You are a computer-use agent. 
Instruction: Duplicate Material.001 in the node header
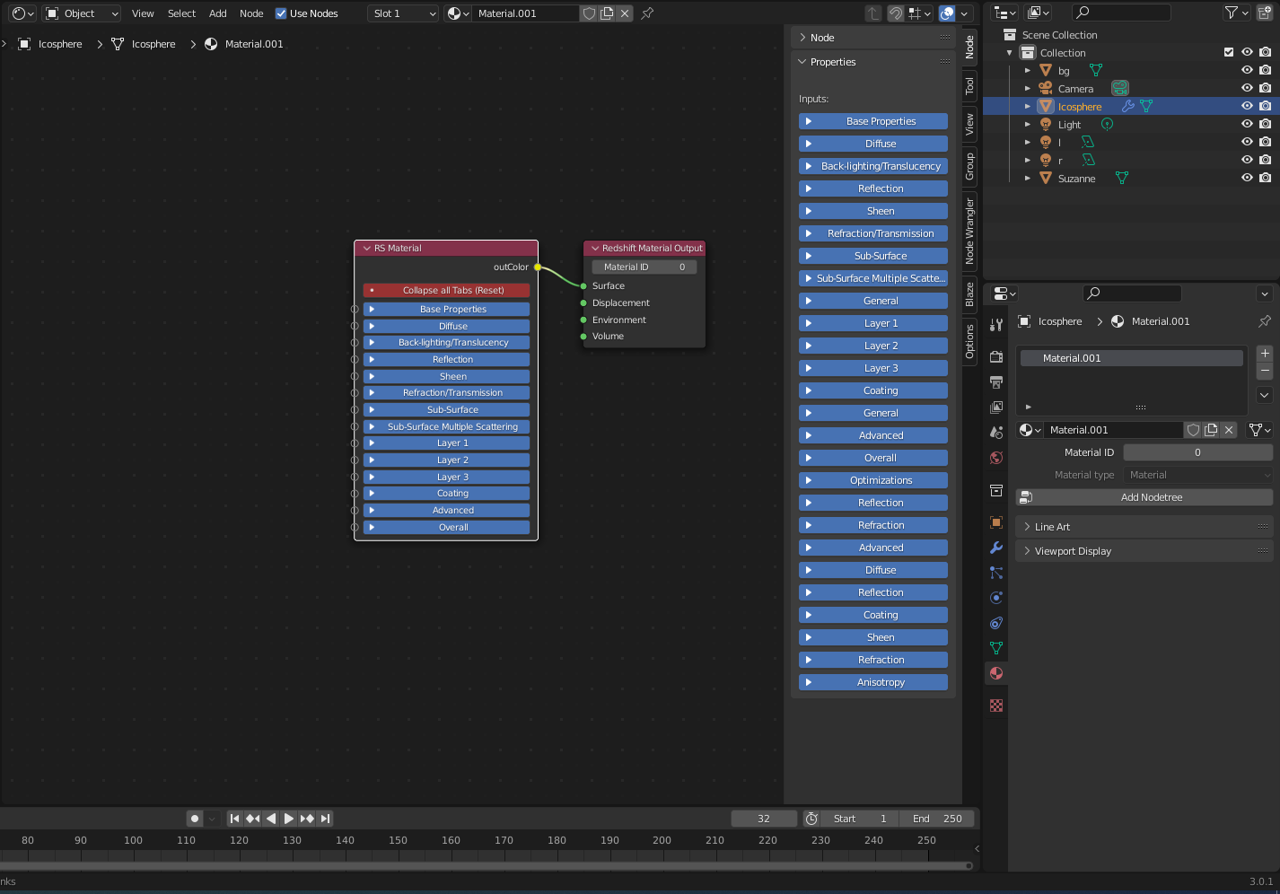tap(607, 13)
